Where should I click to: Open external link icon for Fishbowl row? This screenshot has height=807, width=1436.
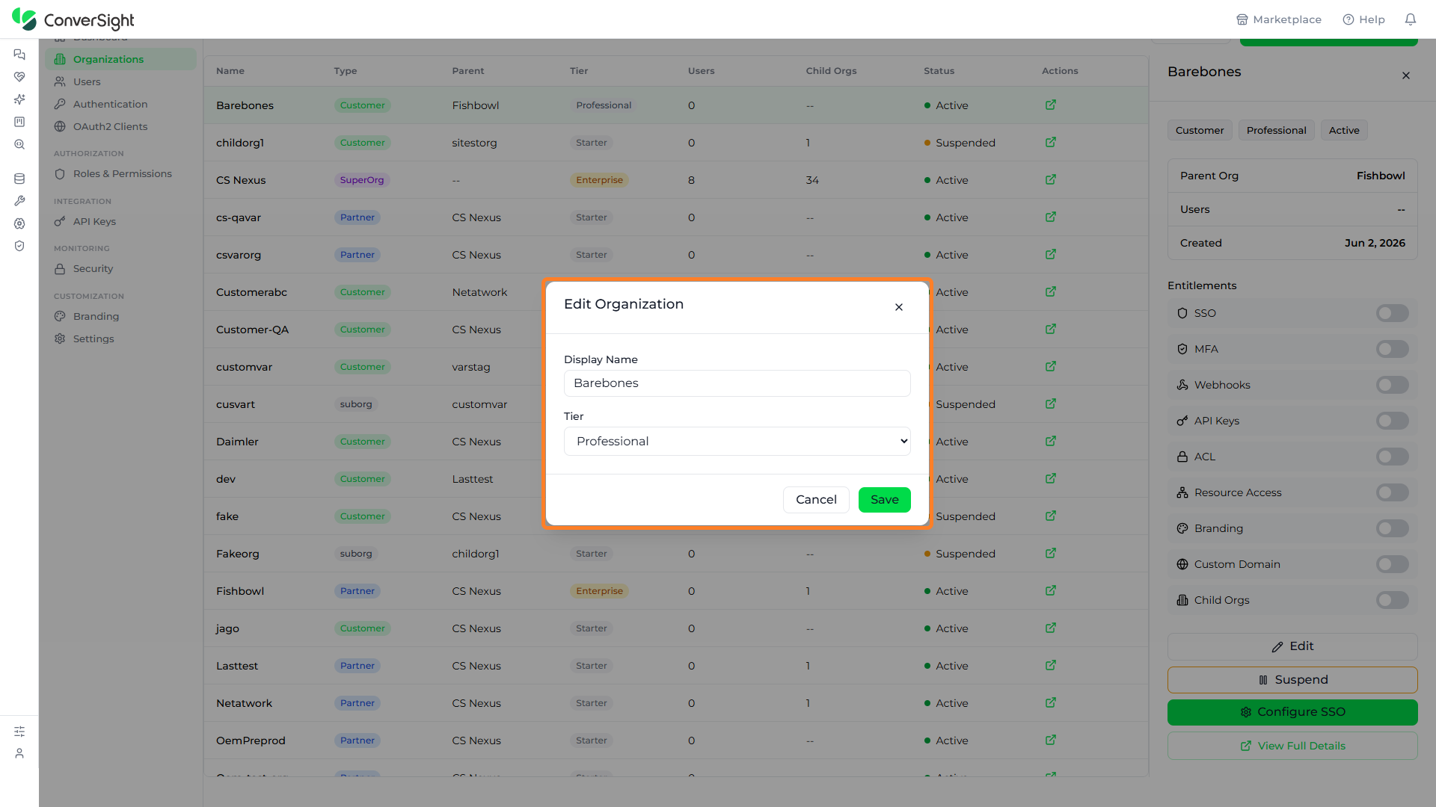(x=1050, y=590)
